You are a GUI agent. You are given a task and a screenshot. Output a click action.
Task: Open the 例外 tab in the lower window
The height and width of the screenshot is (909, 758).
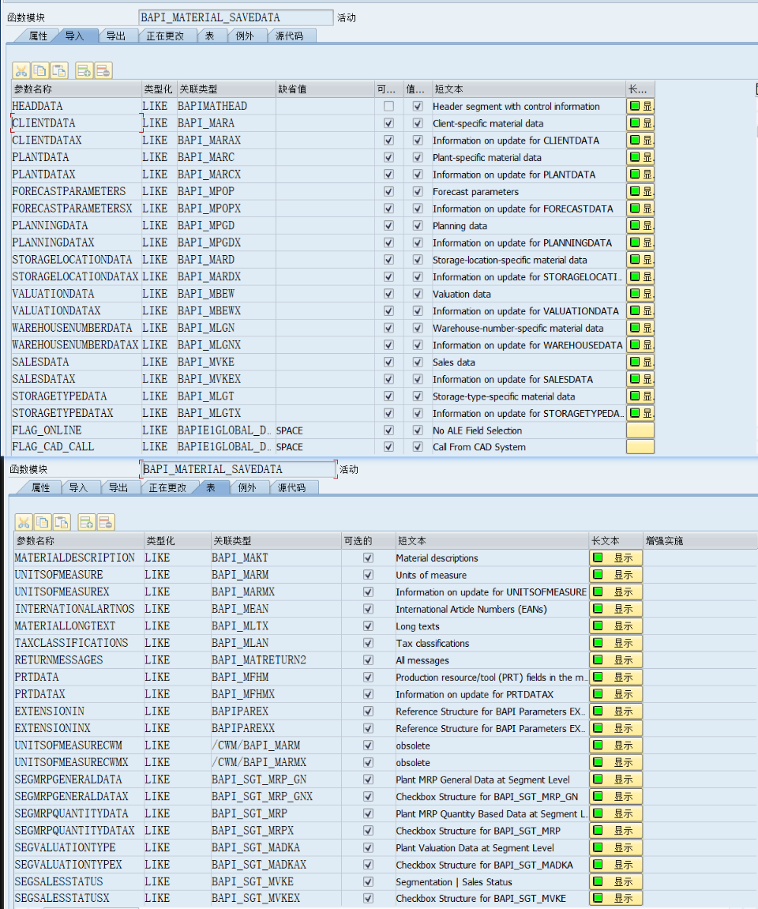tap(248, 487)
